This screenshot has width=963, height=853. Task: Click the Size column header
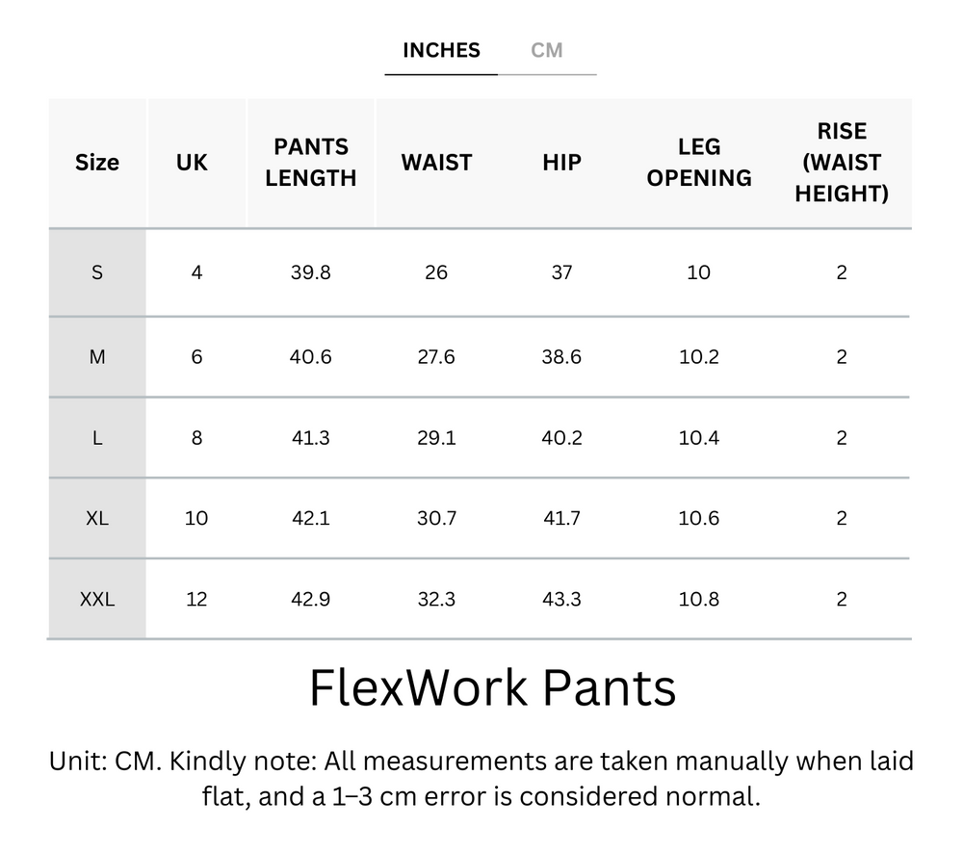[x=96, y=163]
